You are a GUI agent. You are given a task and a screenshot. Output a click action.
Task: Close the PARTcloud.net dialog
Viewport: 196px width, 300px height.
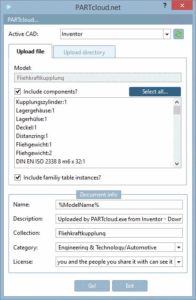click(x=182, y=5)
